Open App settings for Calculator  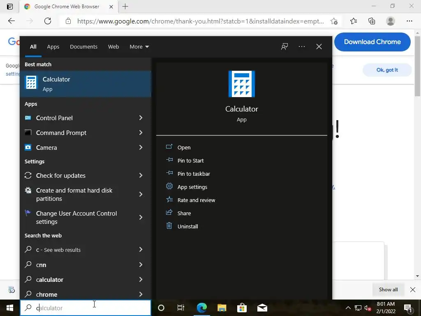(192, 187)
